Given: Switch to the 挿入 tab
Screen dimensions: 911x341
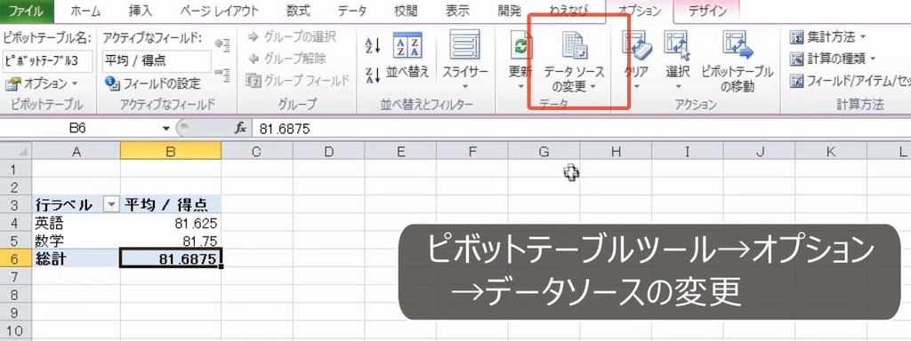Looking at the screenshot, I should [x=140, y=11].
